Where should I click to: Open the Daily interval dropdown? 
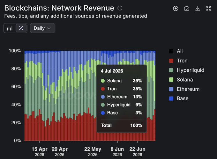click(42, 28)
